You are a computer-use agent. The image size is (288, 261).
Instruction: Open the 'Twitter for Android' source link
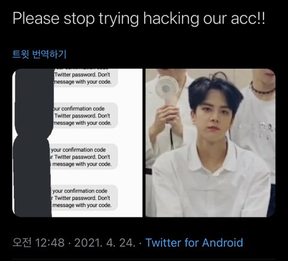194,242
